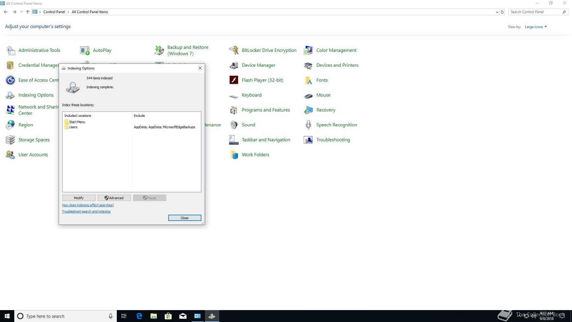
Task: Open Troubleshooting icon
Action: [x=308, y=140]
